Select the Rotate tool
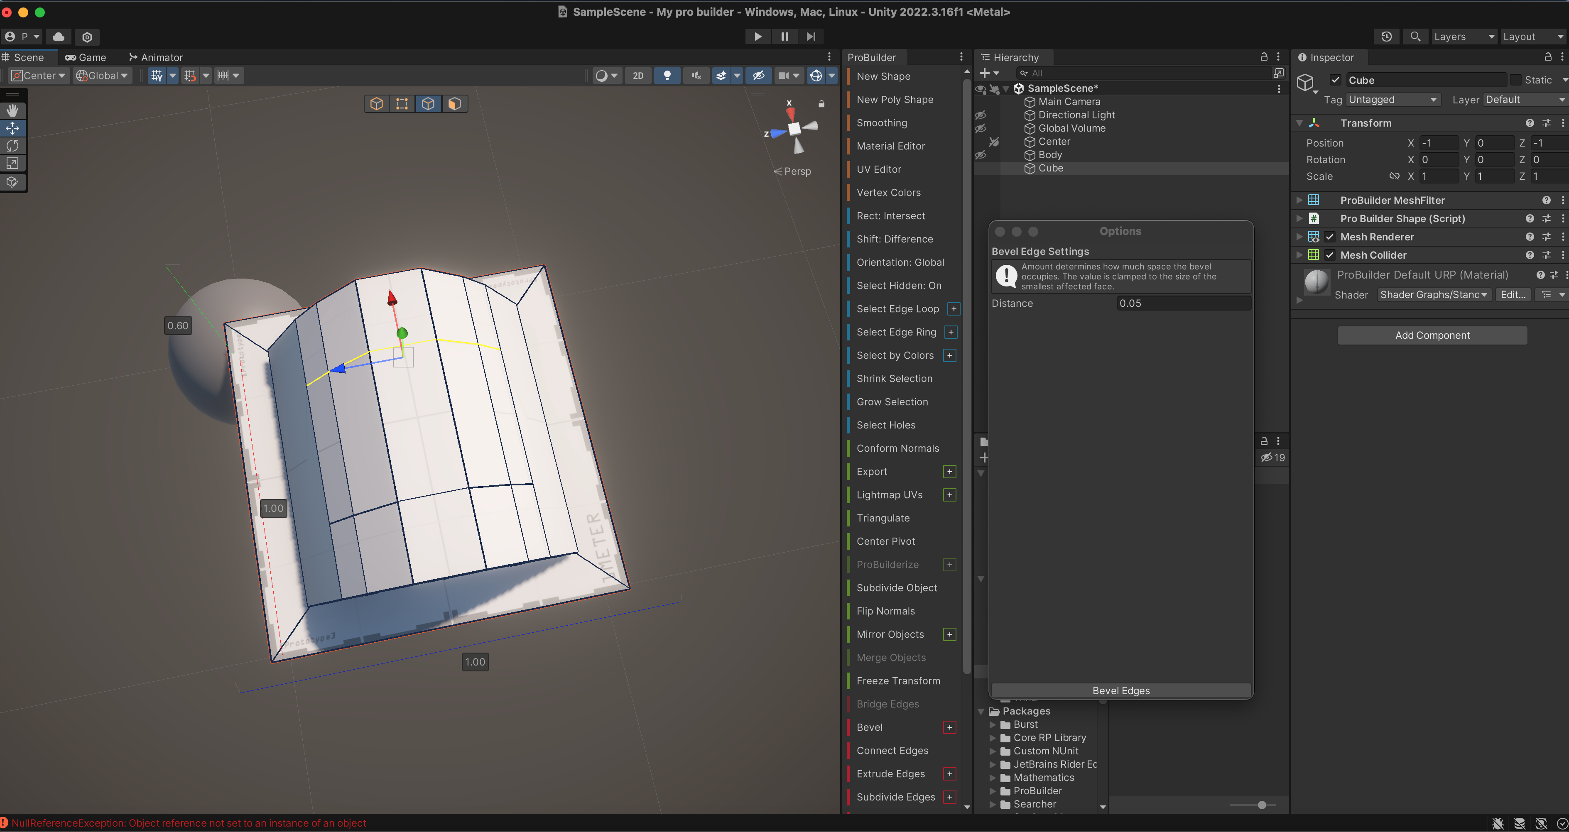1569x832 pixels. (12, 146)
